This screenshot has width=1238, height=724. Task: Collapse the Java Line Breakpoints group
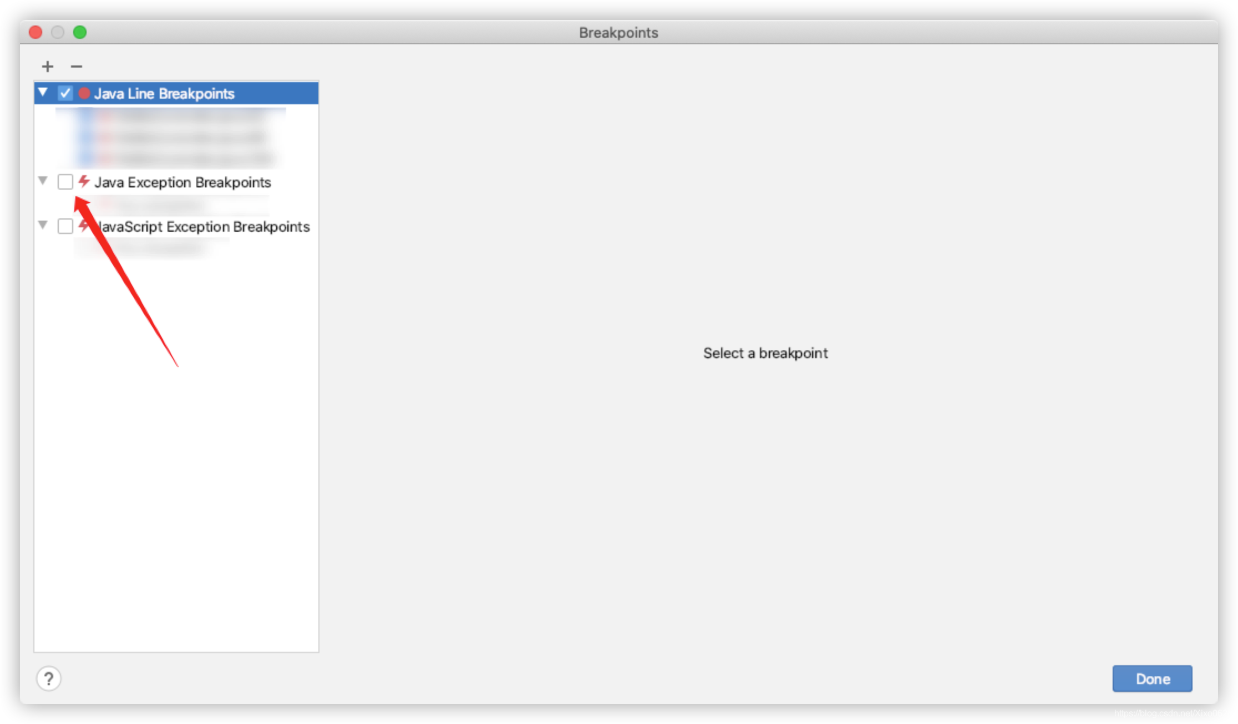43,92
